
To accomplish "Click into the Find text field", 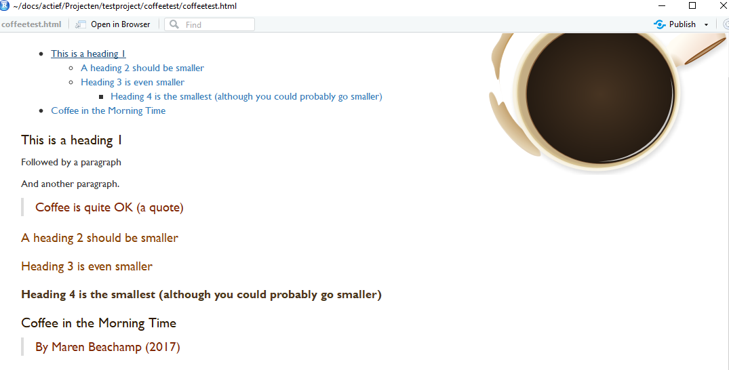I will (x=210, y=24).
